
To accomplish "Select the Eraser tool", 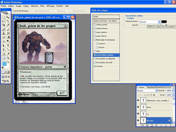I will (x=4, y=37).
